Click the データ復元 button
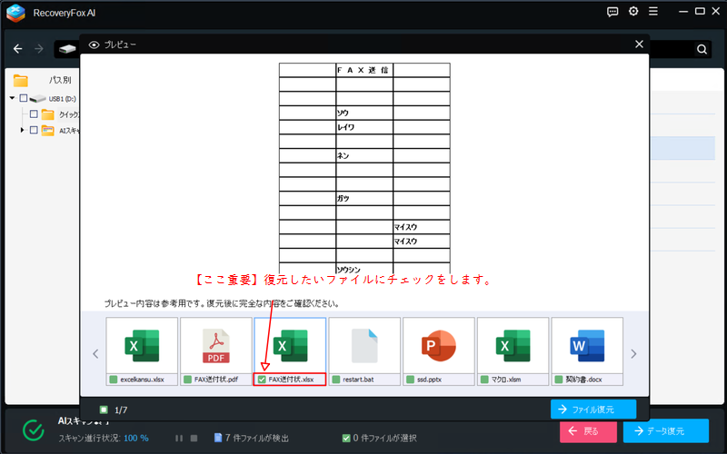727x454 pixels. 665,430
